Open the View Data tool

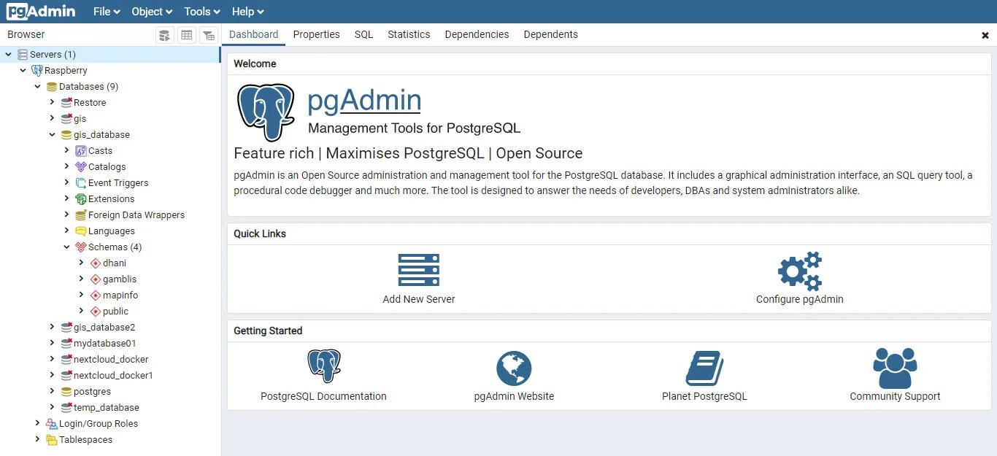pyautogui.click(x=187, y=34)
